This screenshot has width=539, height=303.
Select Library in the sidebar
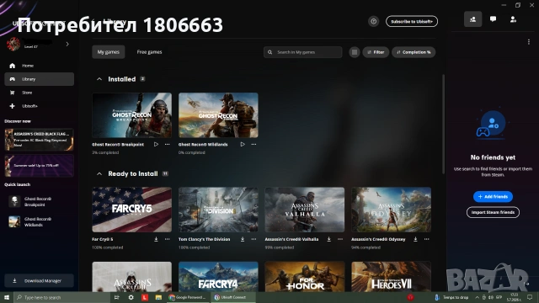[x=40, y=79]
